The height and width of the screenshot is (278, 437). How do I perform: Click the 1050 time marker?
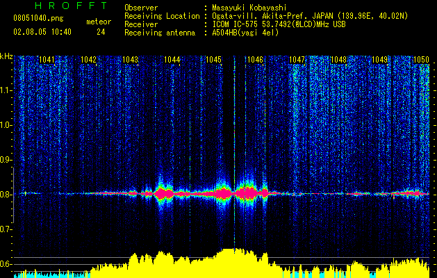click(x=421, y=60)
